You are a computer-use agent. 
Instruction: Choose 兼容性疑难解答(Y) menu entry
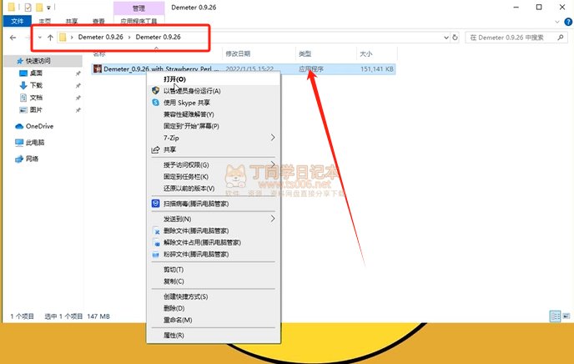(214, 114)
